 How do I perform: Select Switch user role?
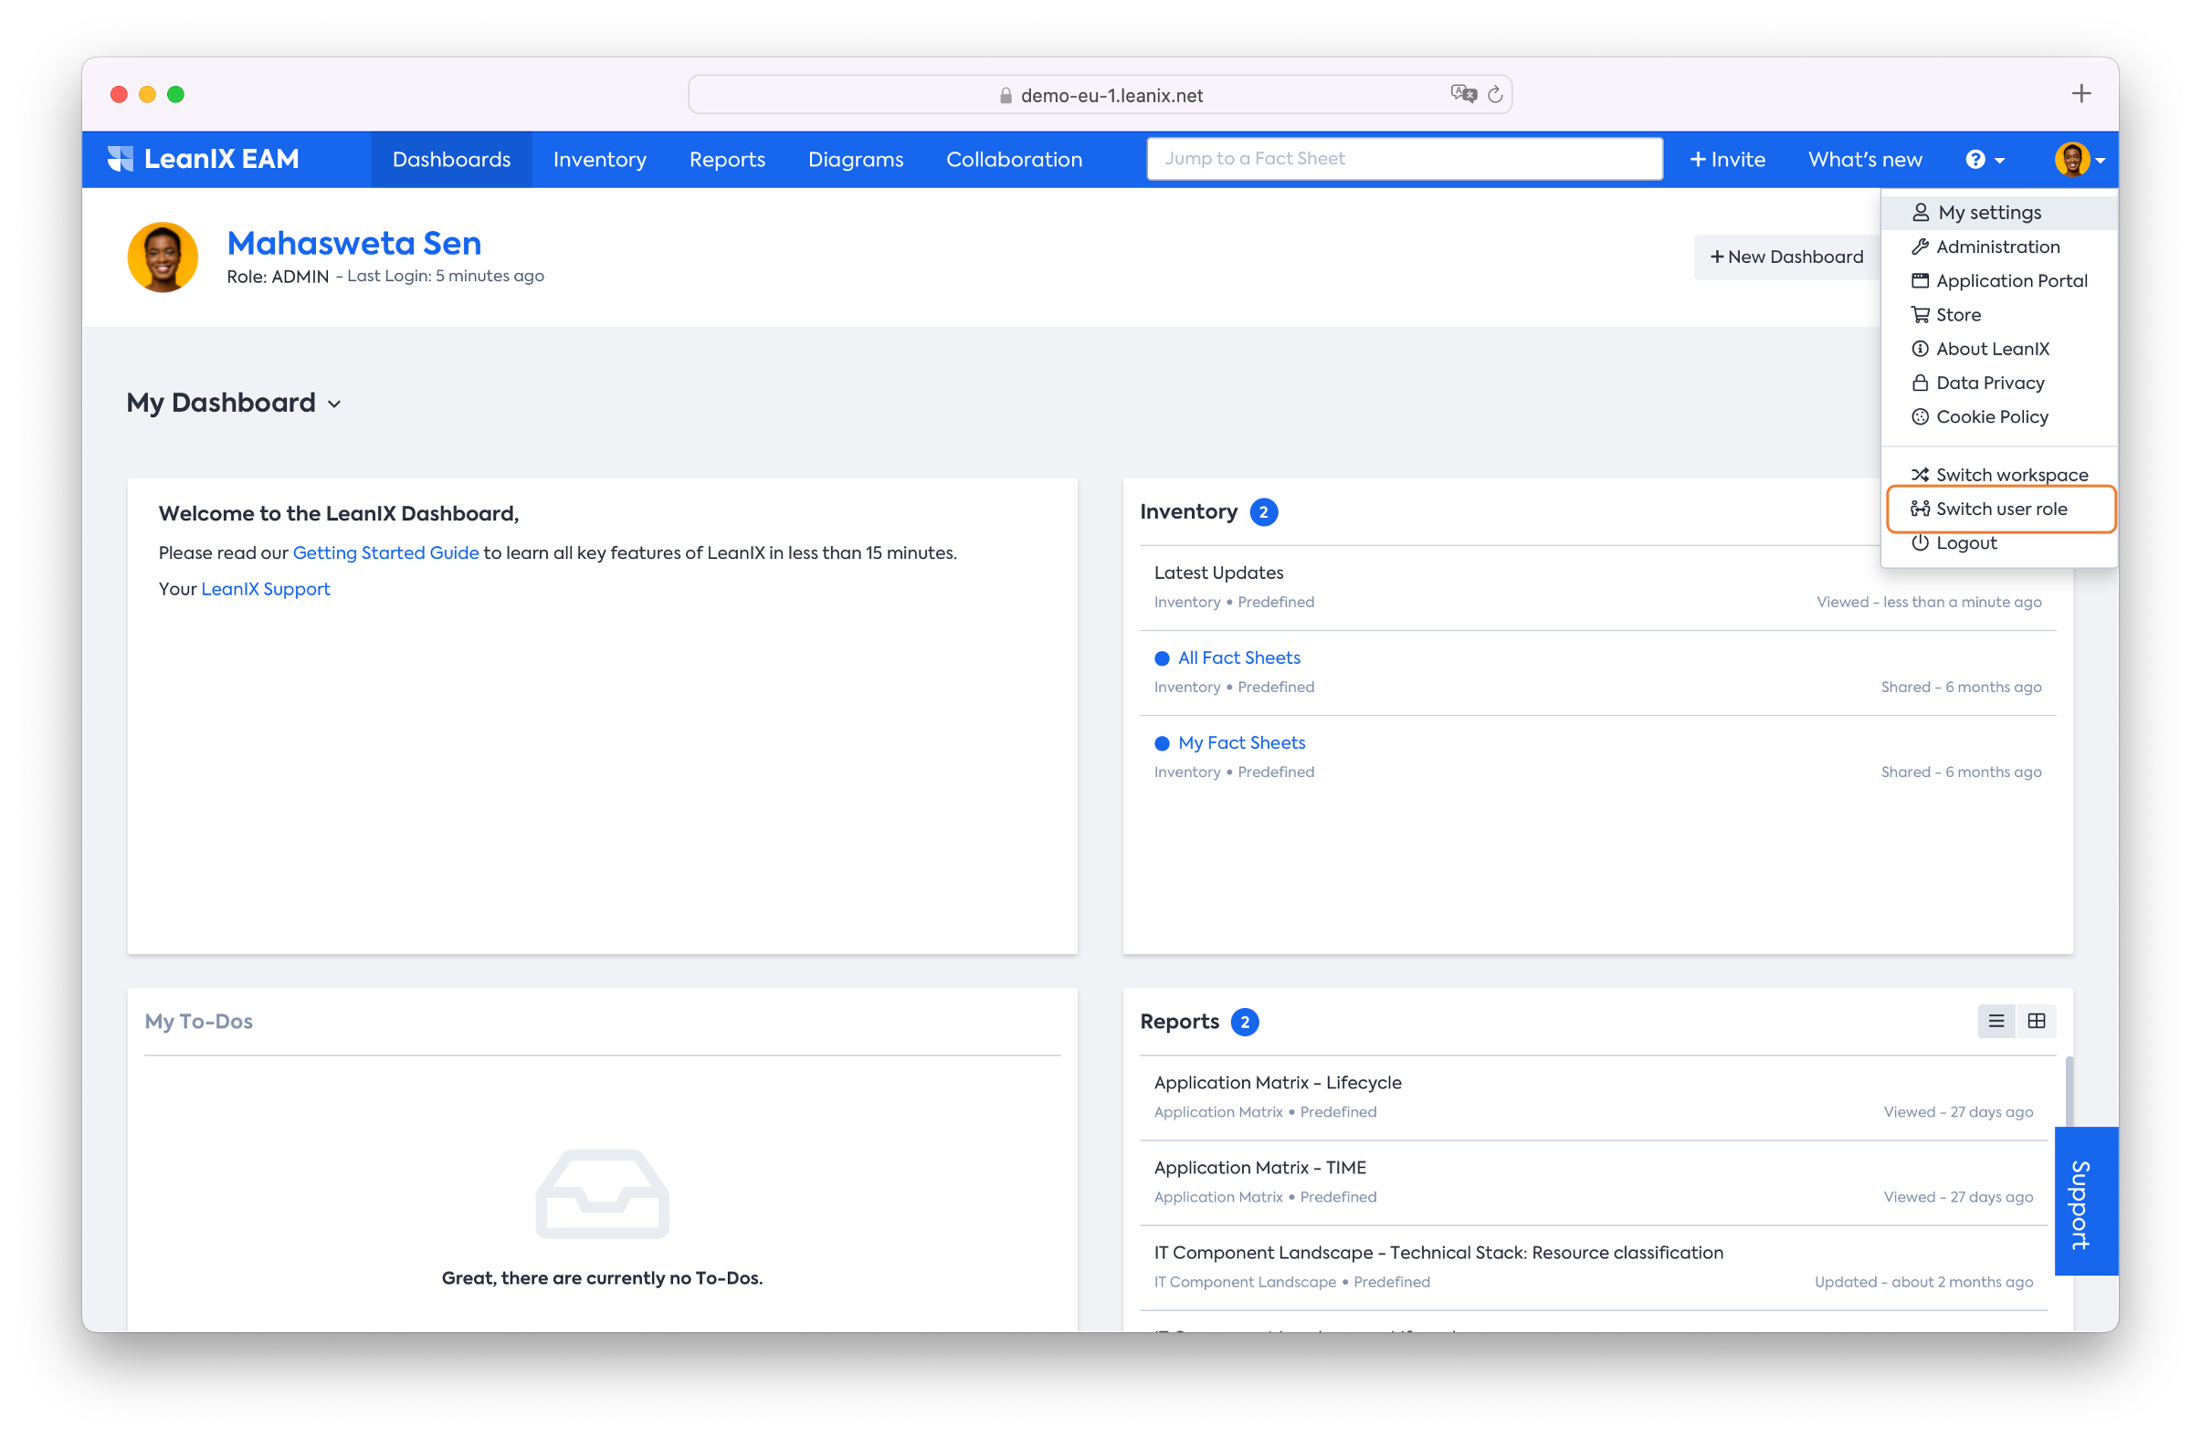[2000, 509]
